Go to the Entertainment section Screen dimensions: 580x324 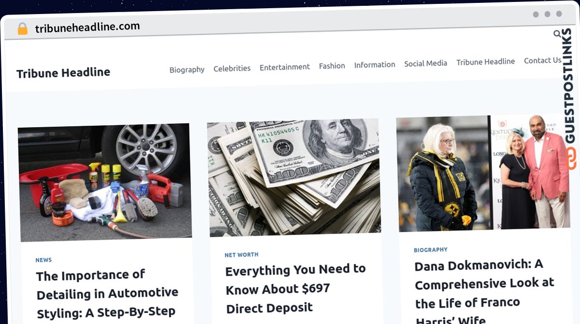tap(285, 67)
